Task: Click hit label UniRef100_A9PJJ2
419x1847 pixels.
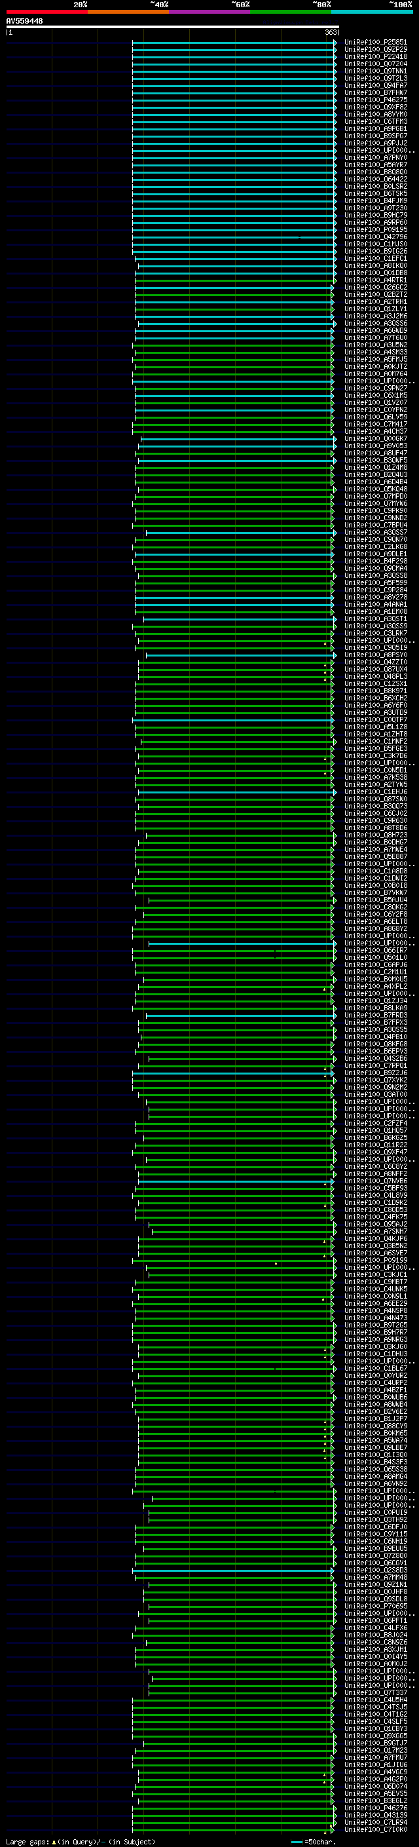Action: pyautogui.click(x=375, y=143)
